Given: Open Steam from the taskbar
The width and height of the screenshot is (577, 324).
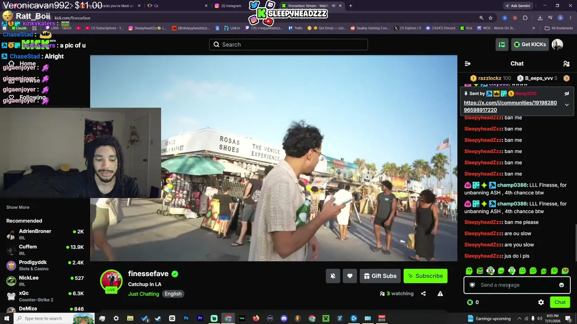Looking at the screenshot, I should (x=158, y=319).
